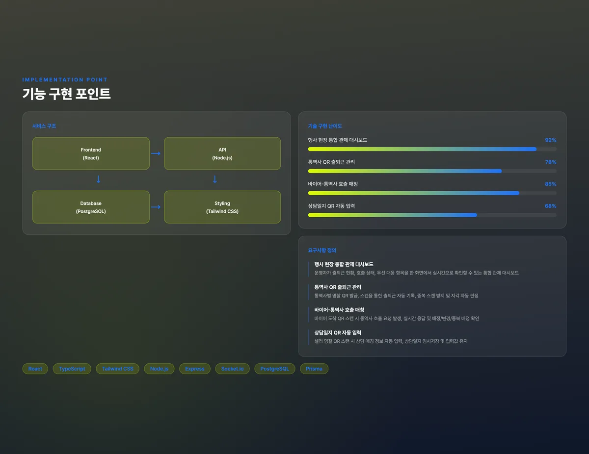Click the 85% value label

pyautogui.click(x=551, y=184)
